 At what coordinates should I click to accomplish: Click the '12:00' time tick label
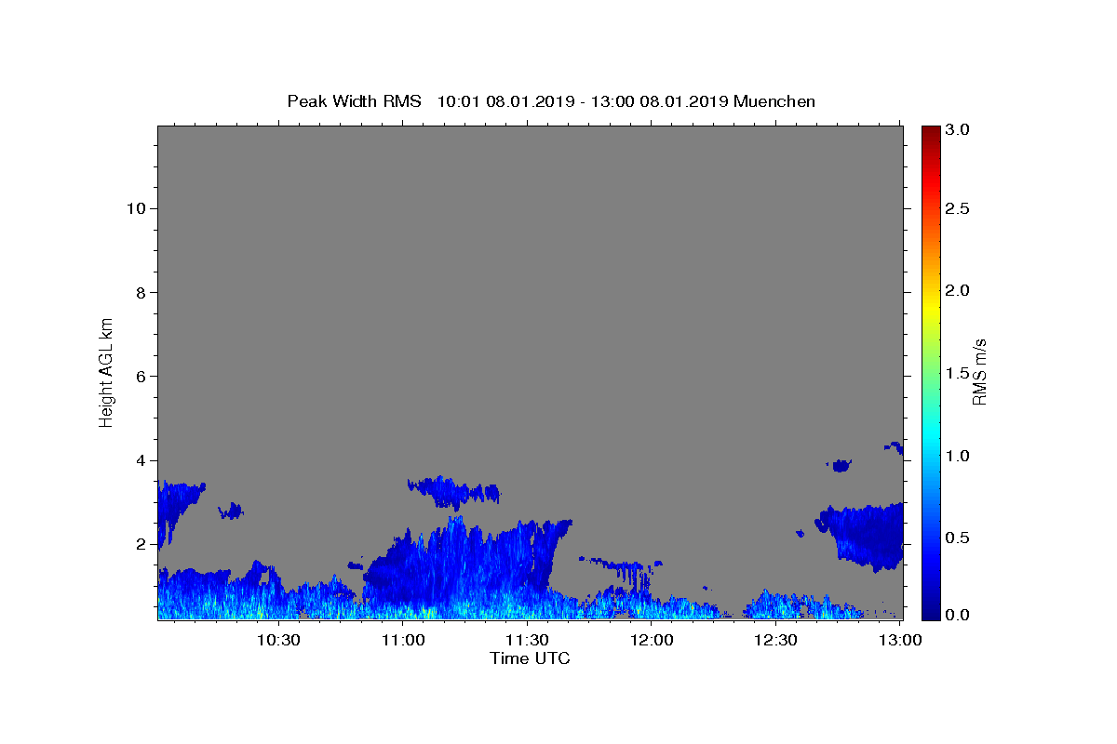pyautogui.click(x=652, y=640)
